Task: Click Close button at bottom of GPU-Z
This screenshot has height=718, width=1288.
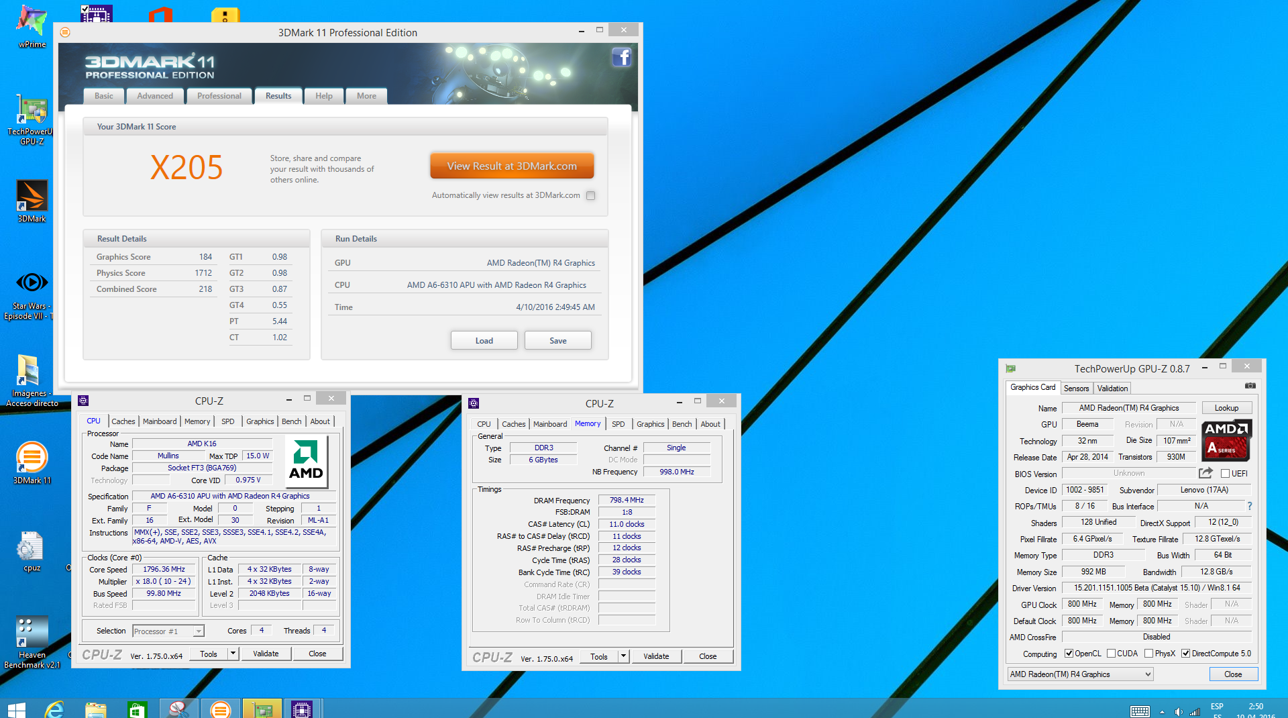Action: click(x=1233, y=674)
